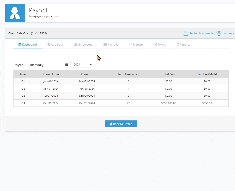
Task: Click the Period To column header
Action: coord(87,74)
